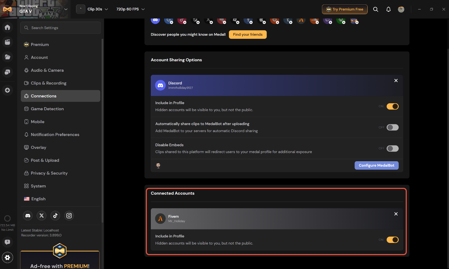
Task: Open Overlay settings
Action: point(61,147)
